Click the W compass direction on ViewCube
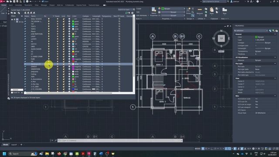The image size is (279, 157). [214, 38]
